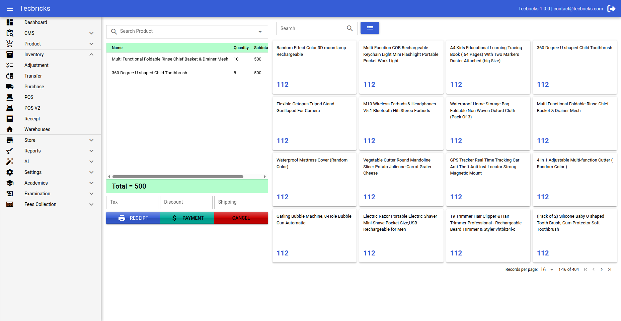Expand the Store menu chevron

click(91, 140)
